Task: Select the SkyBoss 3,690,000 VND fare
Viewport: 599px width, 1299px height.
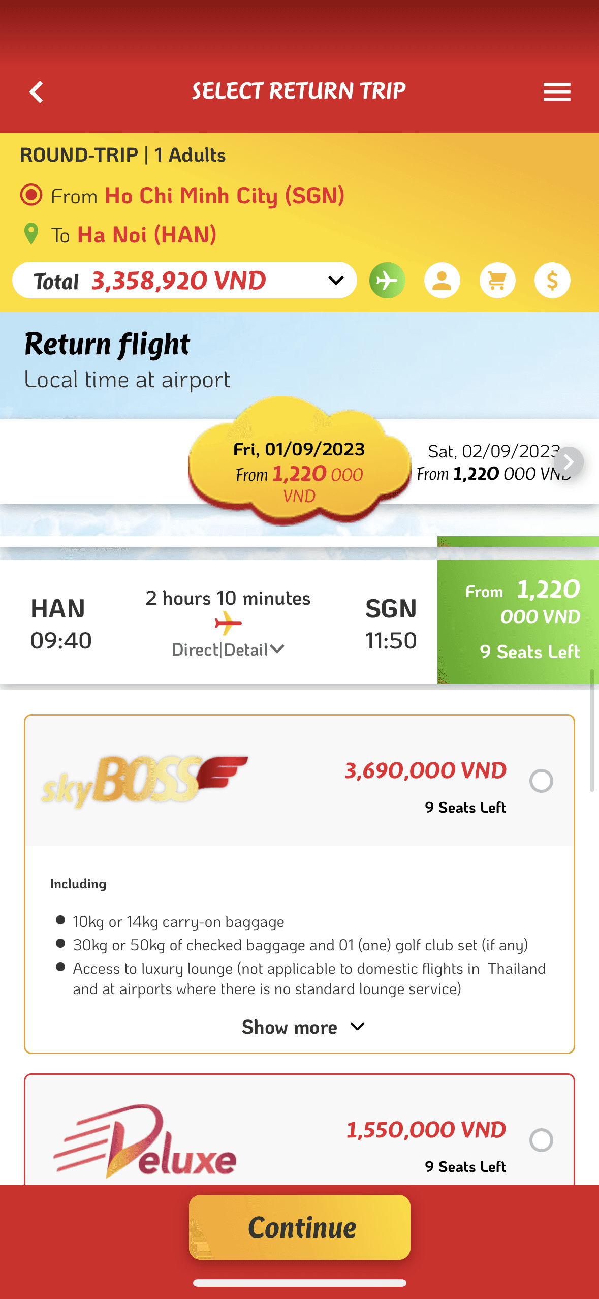Action: coord(541,781)
